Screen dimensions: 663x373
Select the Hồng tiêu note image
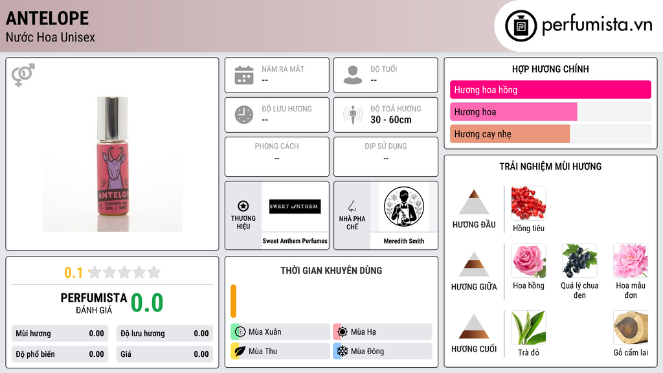[528, 203]
